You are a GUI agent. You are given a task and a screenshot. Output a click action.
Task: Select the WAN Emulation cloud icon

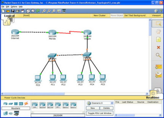click(11, 113)
